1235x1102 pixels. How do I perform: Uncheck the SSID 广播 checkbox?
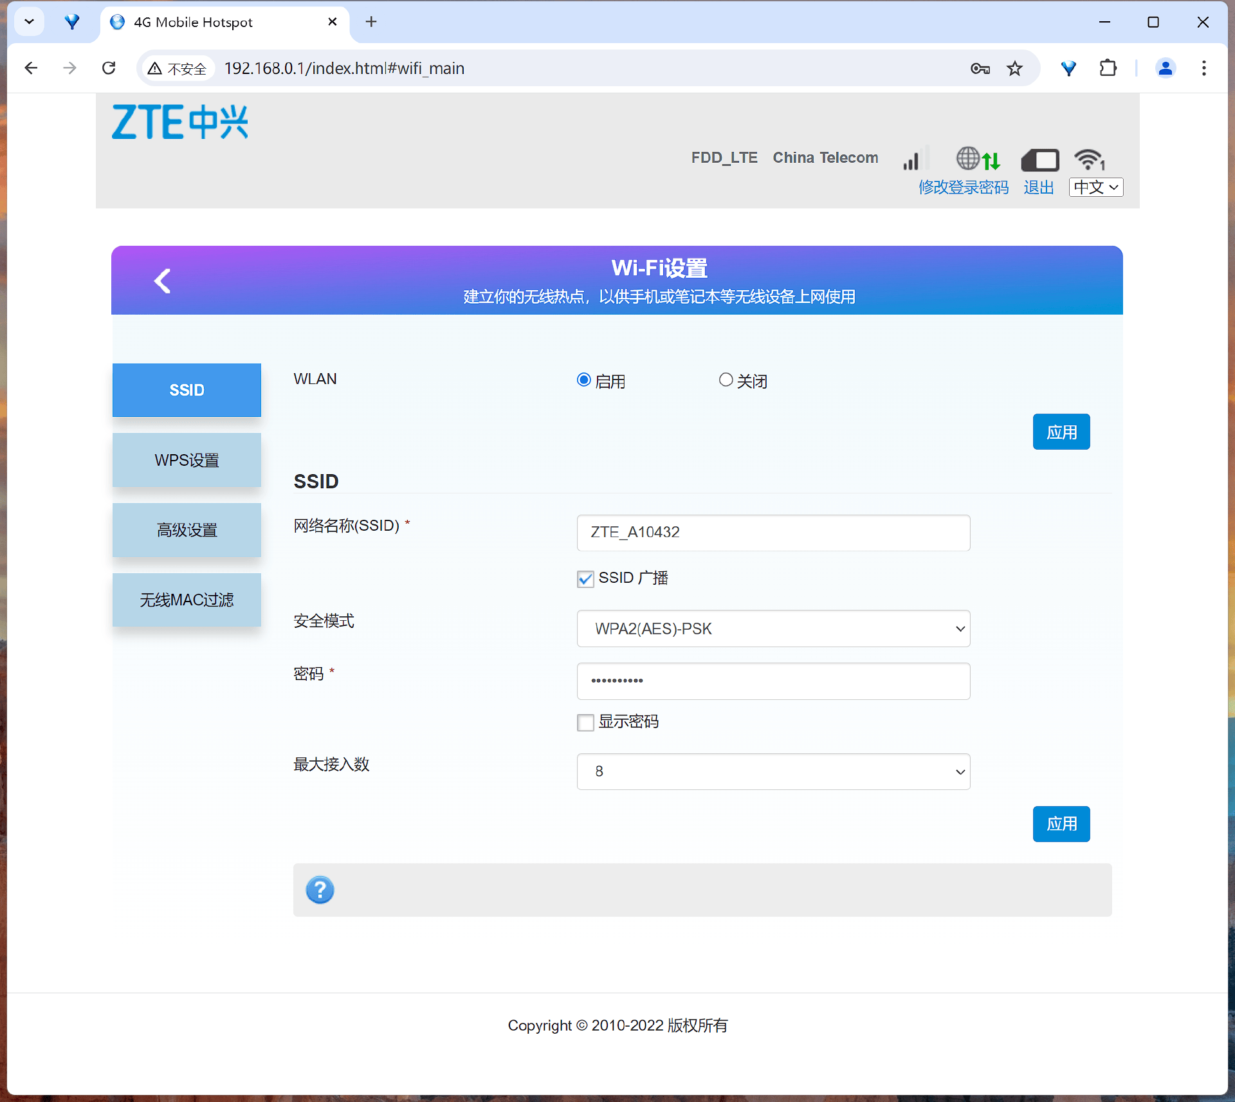(585, 578)
